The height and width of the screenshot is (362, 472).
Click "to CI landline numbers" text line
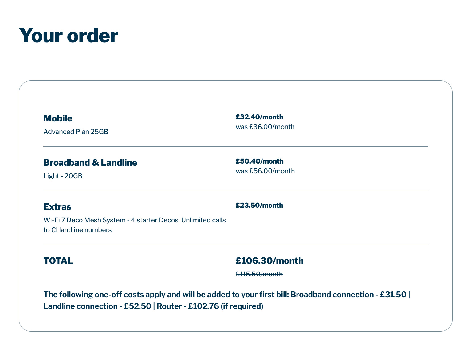click(77, 230)
